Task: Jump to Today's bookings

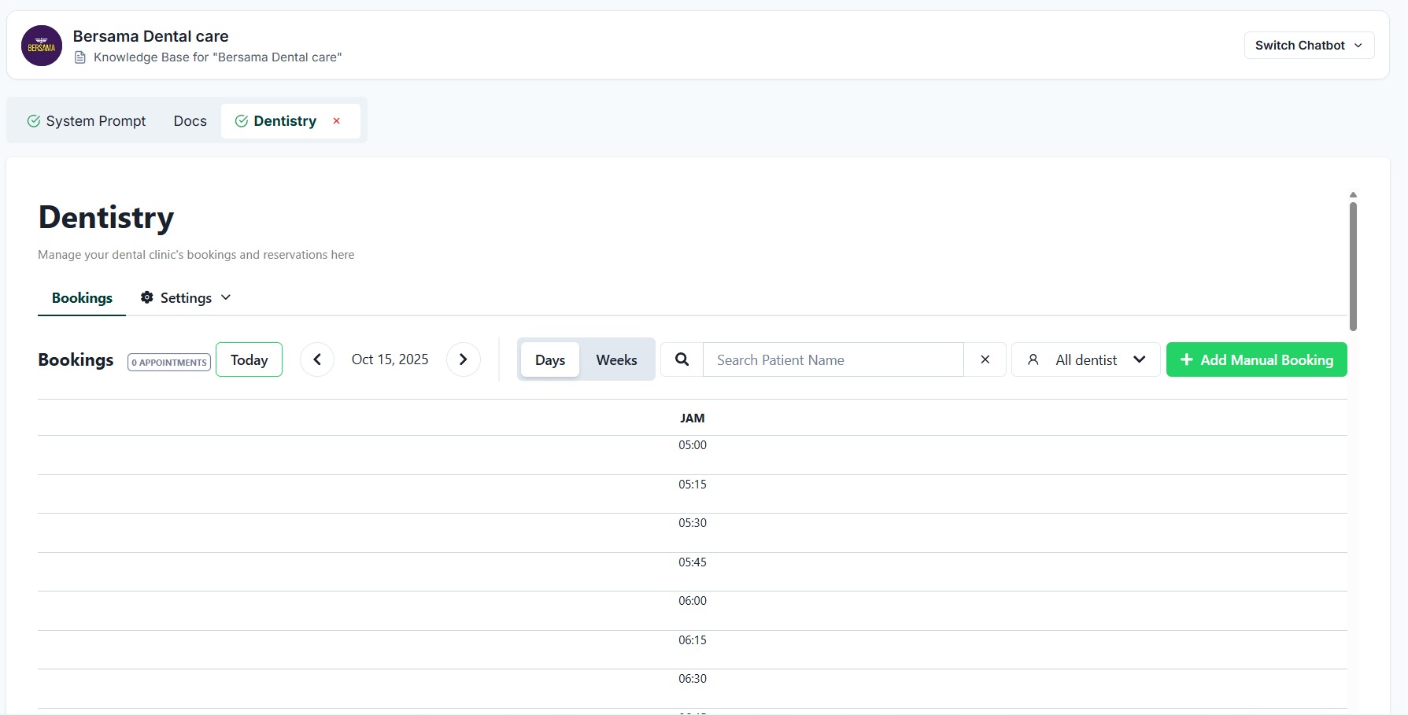Action: (x=249, y=359)
